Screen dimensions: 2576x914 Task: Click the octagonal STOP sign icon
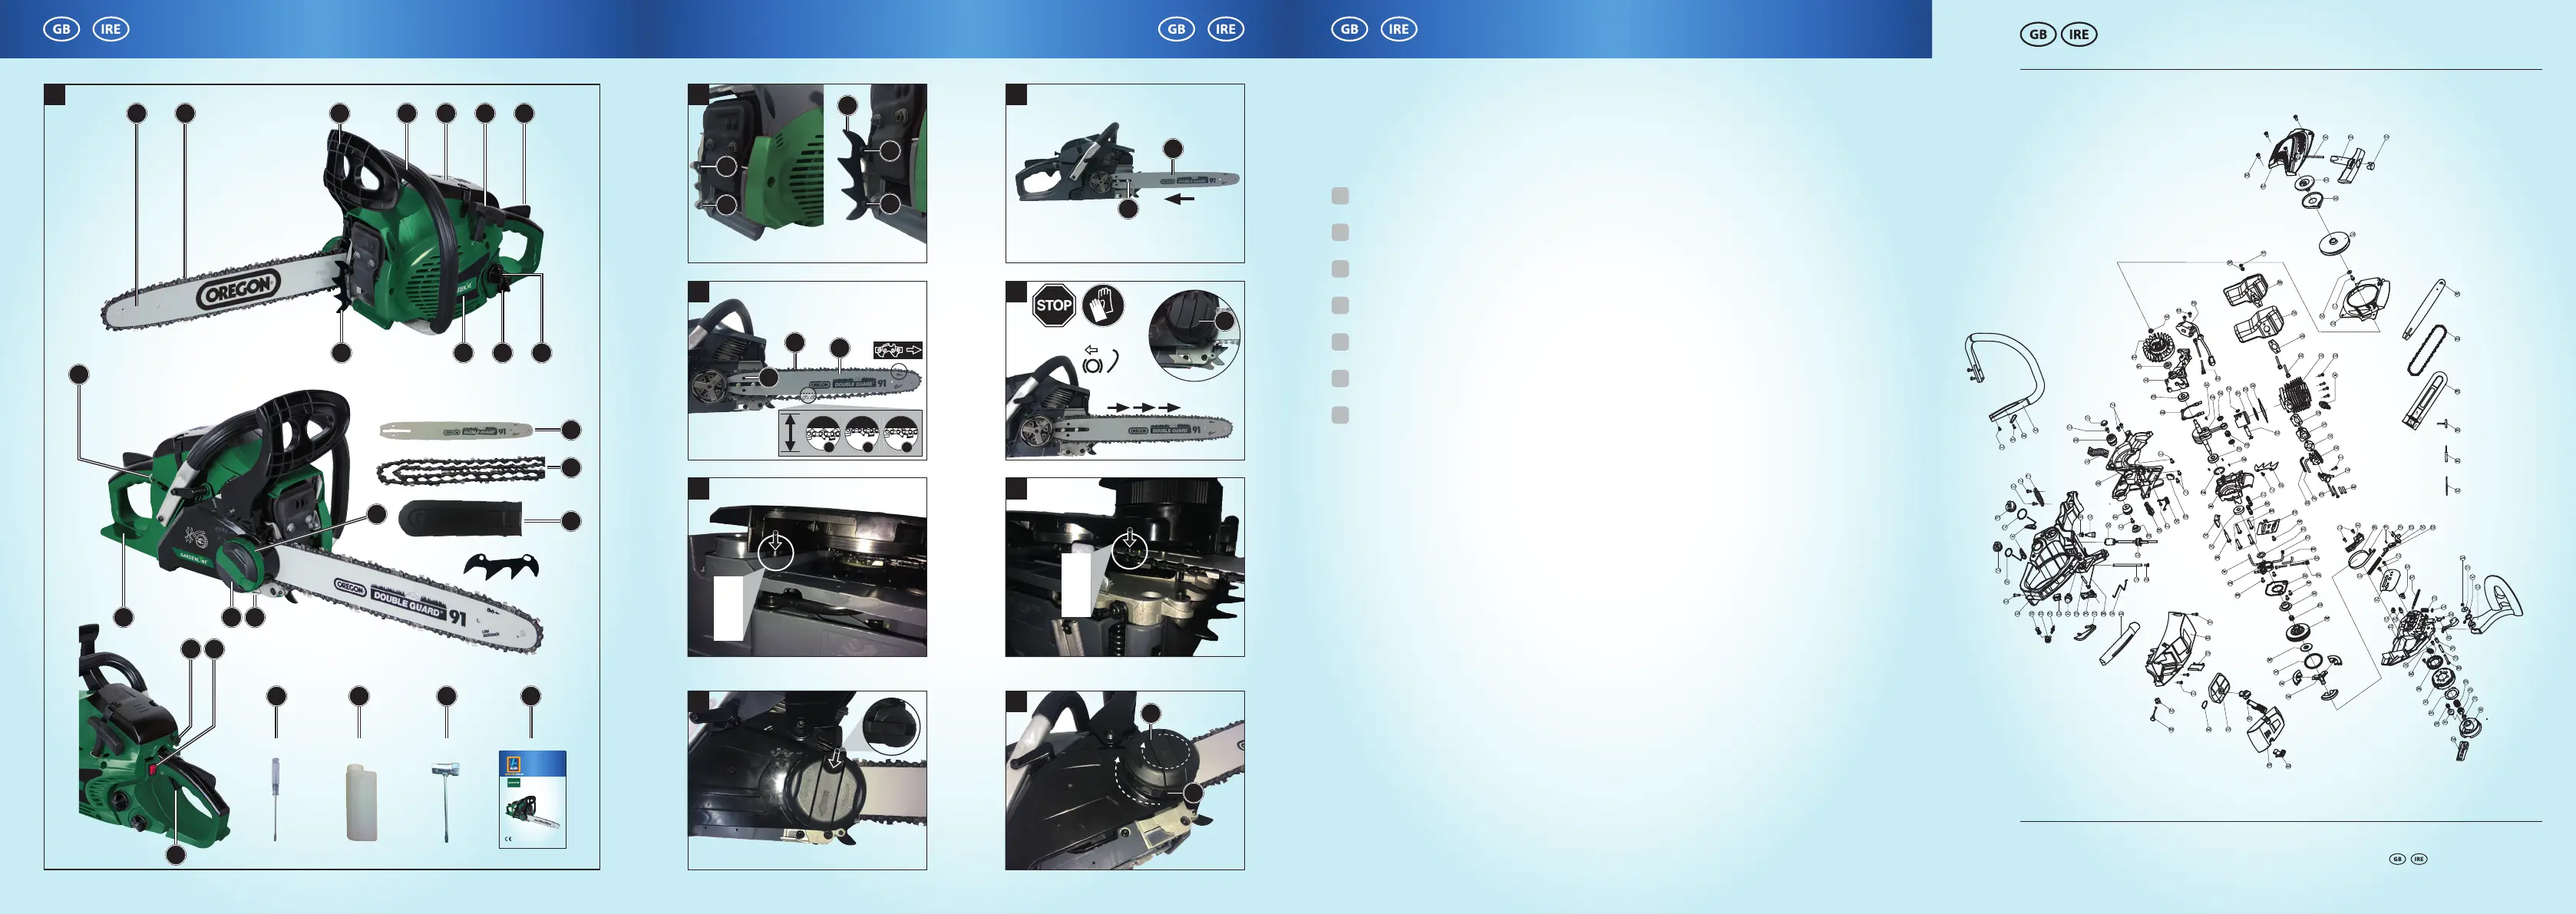pyautogui.click(x=1053, y=305)
